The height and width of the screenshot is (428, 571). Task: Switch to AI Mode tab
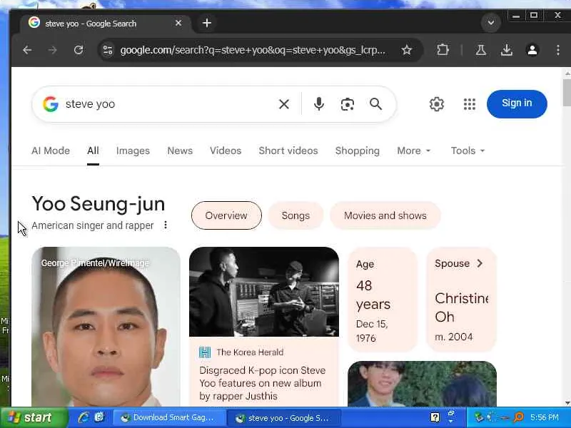tap(51, 151)
